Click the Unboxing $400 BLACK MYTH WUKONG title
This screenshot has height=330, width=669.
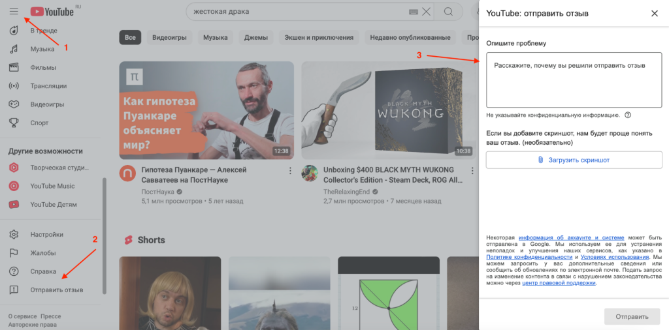click(393, 175)
